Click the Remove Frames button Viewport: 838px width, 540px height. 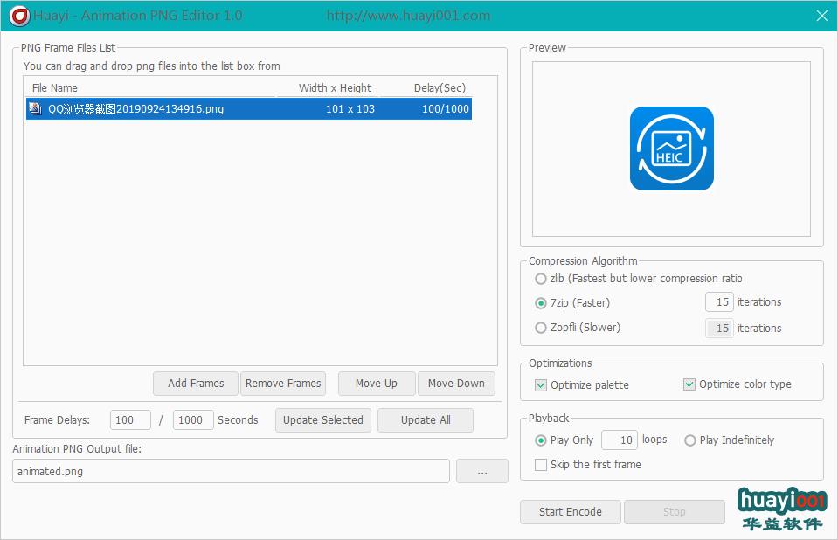click(283, 384)
